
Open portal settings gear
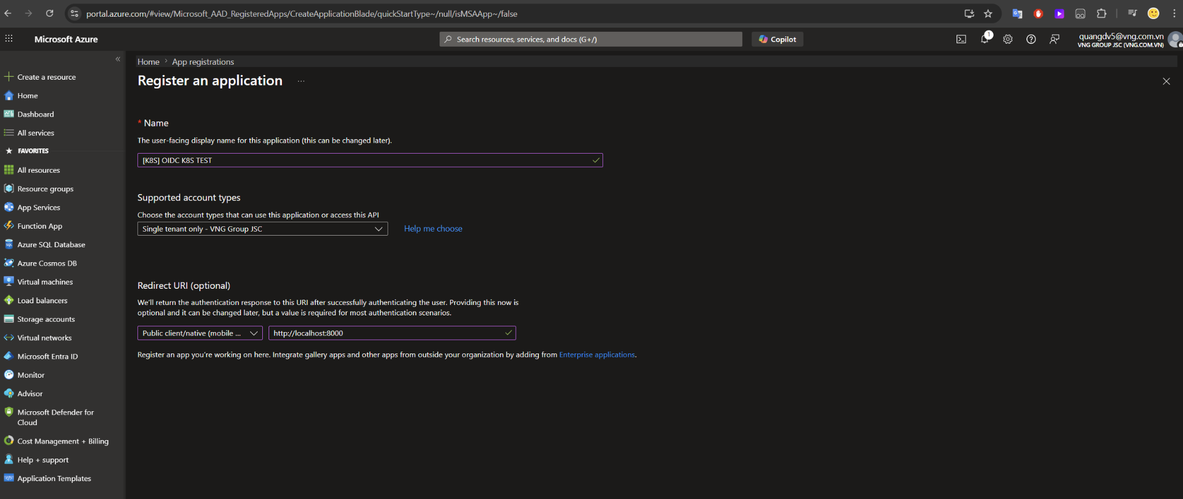pyautogui.click(x=1008, y=39)
